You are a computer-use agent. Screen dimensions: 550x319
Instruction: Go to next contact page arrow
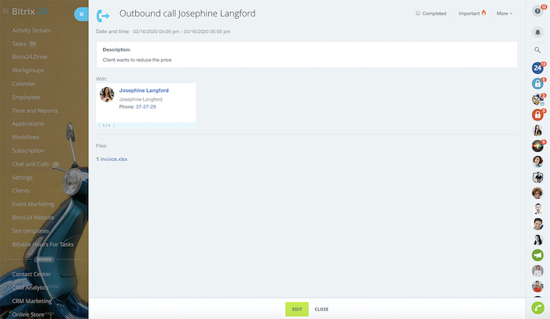114,126
